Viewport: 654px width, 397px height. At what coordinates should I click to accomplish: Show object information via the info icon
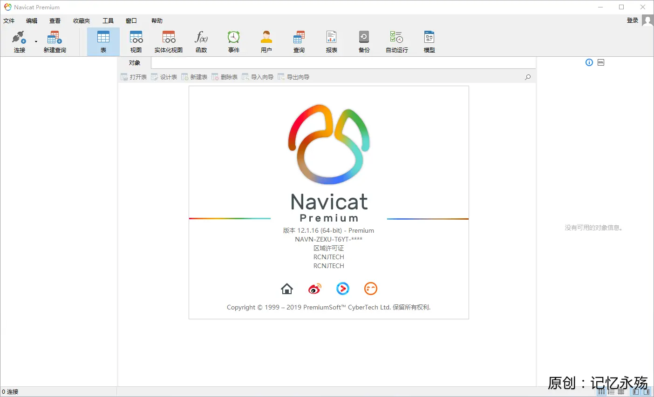589,62
